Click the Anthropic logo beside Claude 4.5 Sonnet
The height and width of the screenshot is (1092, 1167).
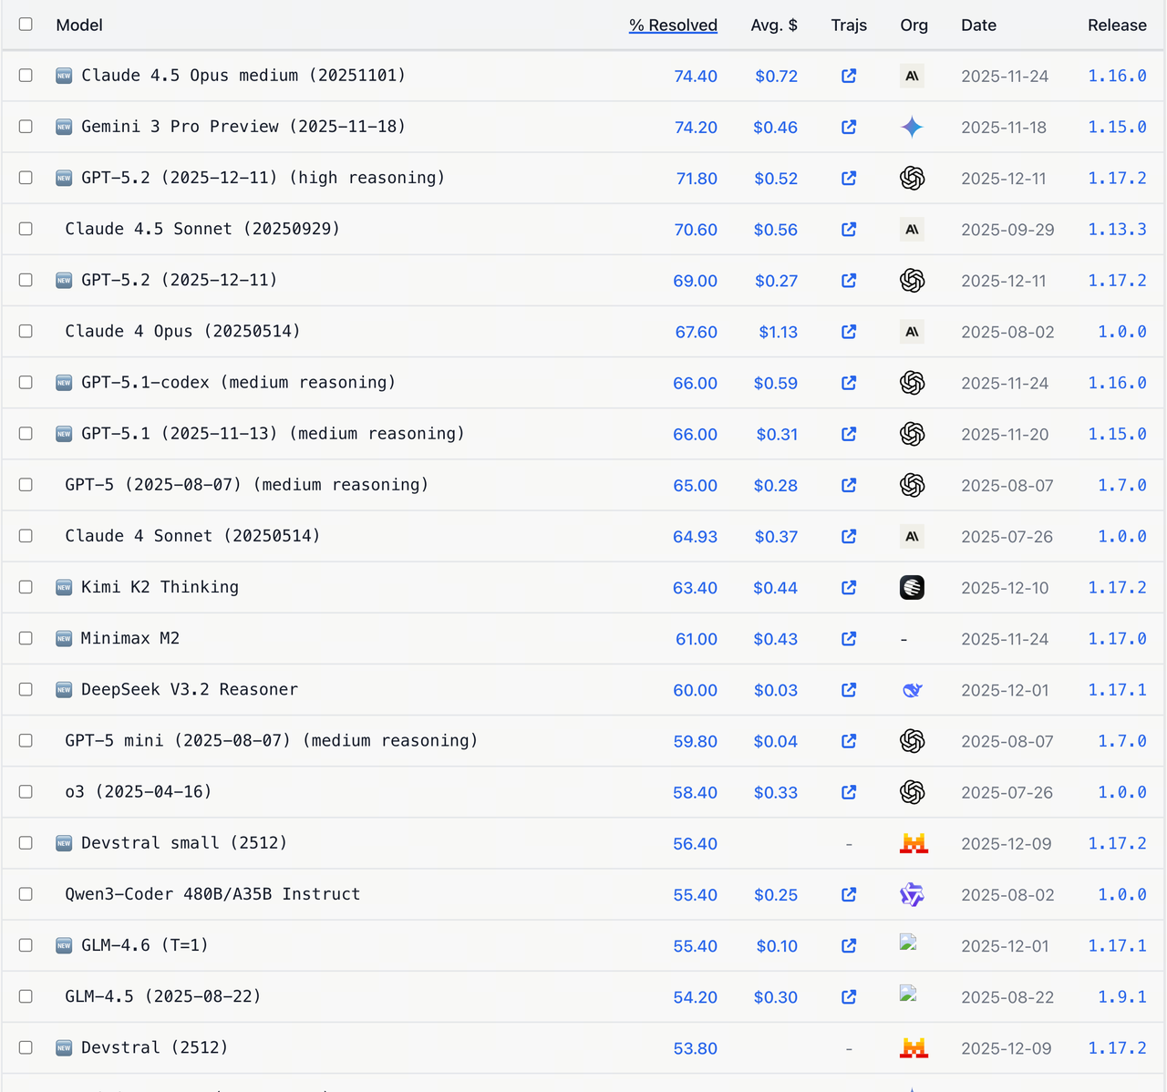tap(912, 230)
